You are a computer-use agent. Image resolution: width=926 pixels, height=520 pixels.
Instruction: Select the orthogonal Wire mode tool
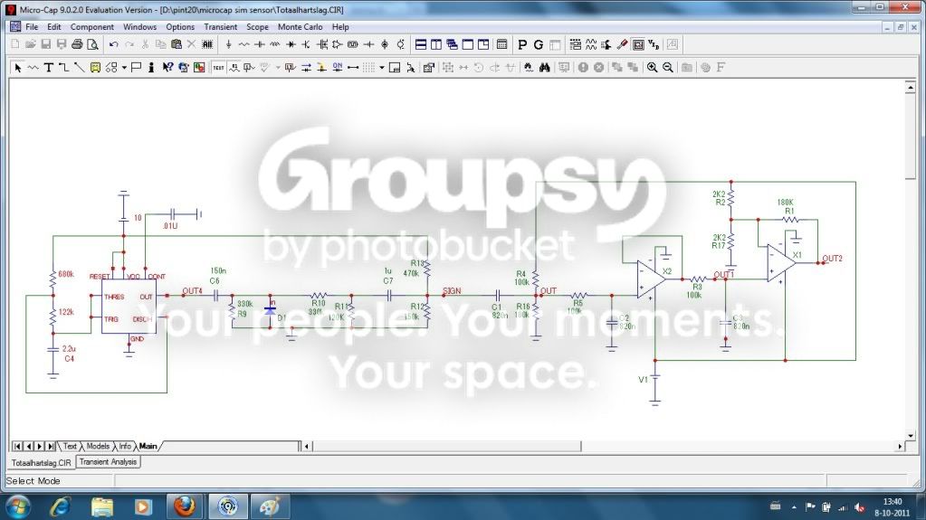tap(63, 67)
